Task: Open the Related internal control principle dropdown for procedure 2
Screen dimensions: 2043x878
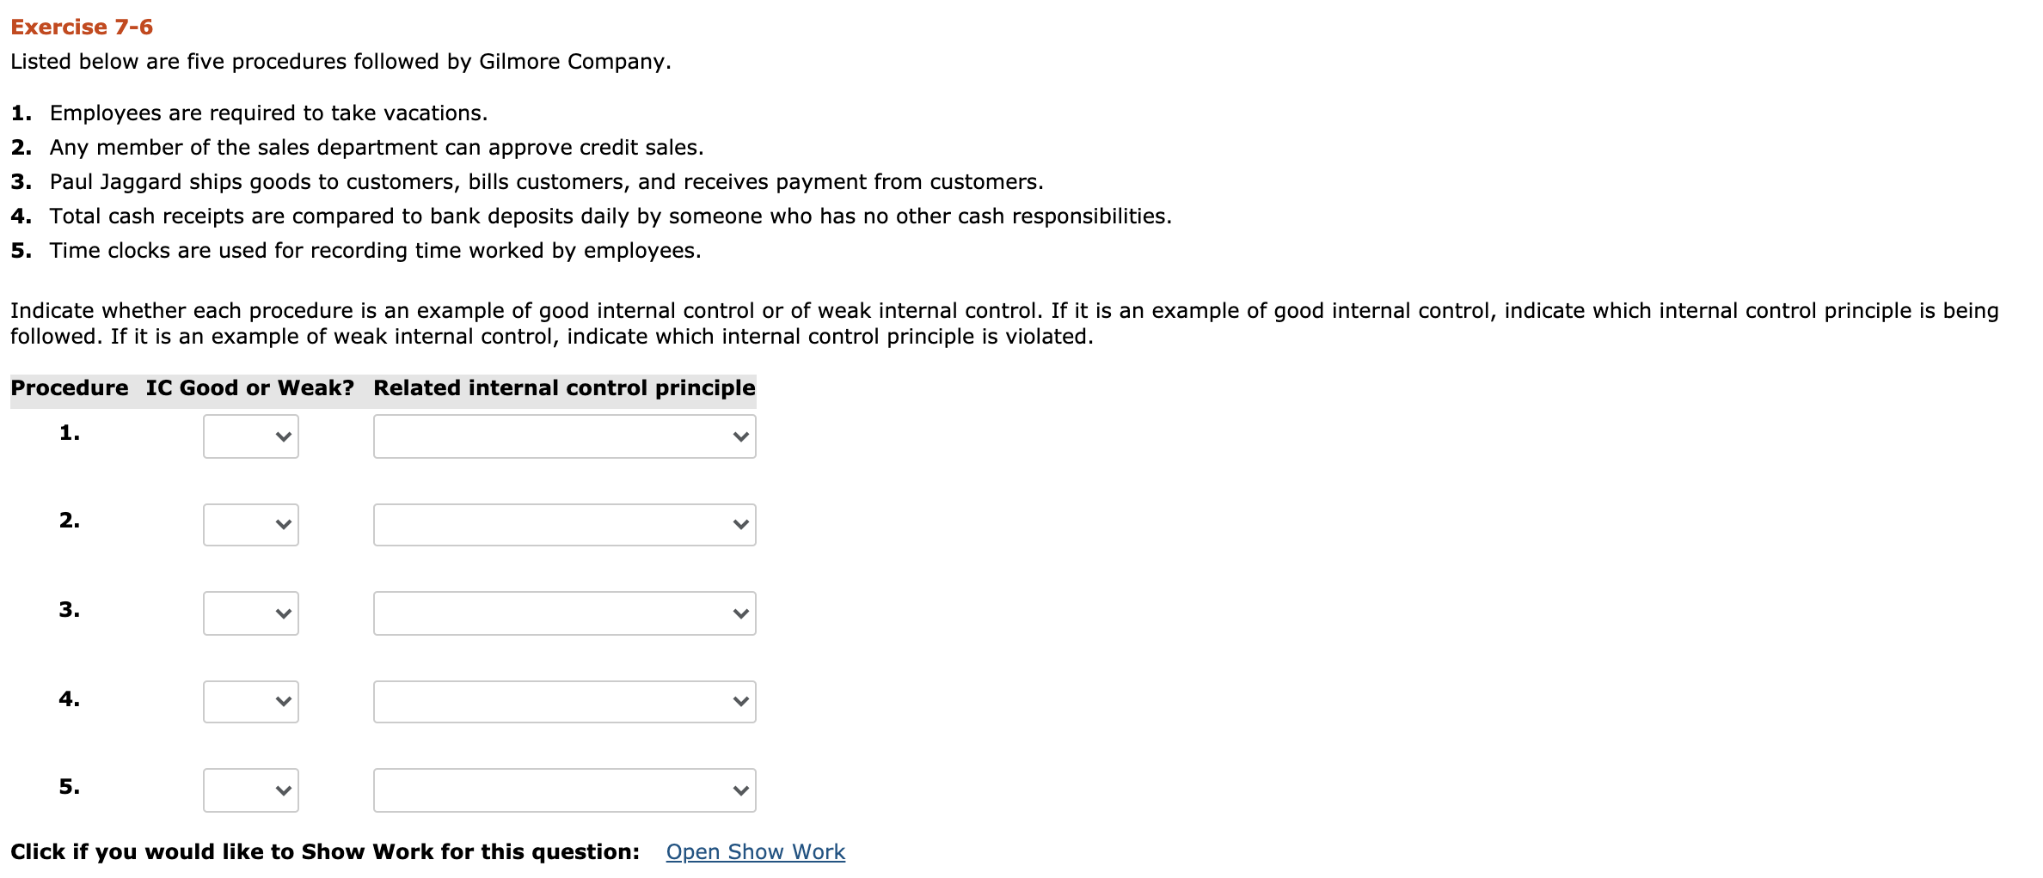Action: (x=563, y=524)
